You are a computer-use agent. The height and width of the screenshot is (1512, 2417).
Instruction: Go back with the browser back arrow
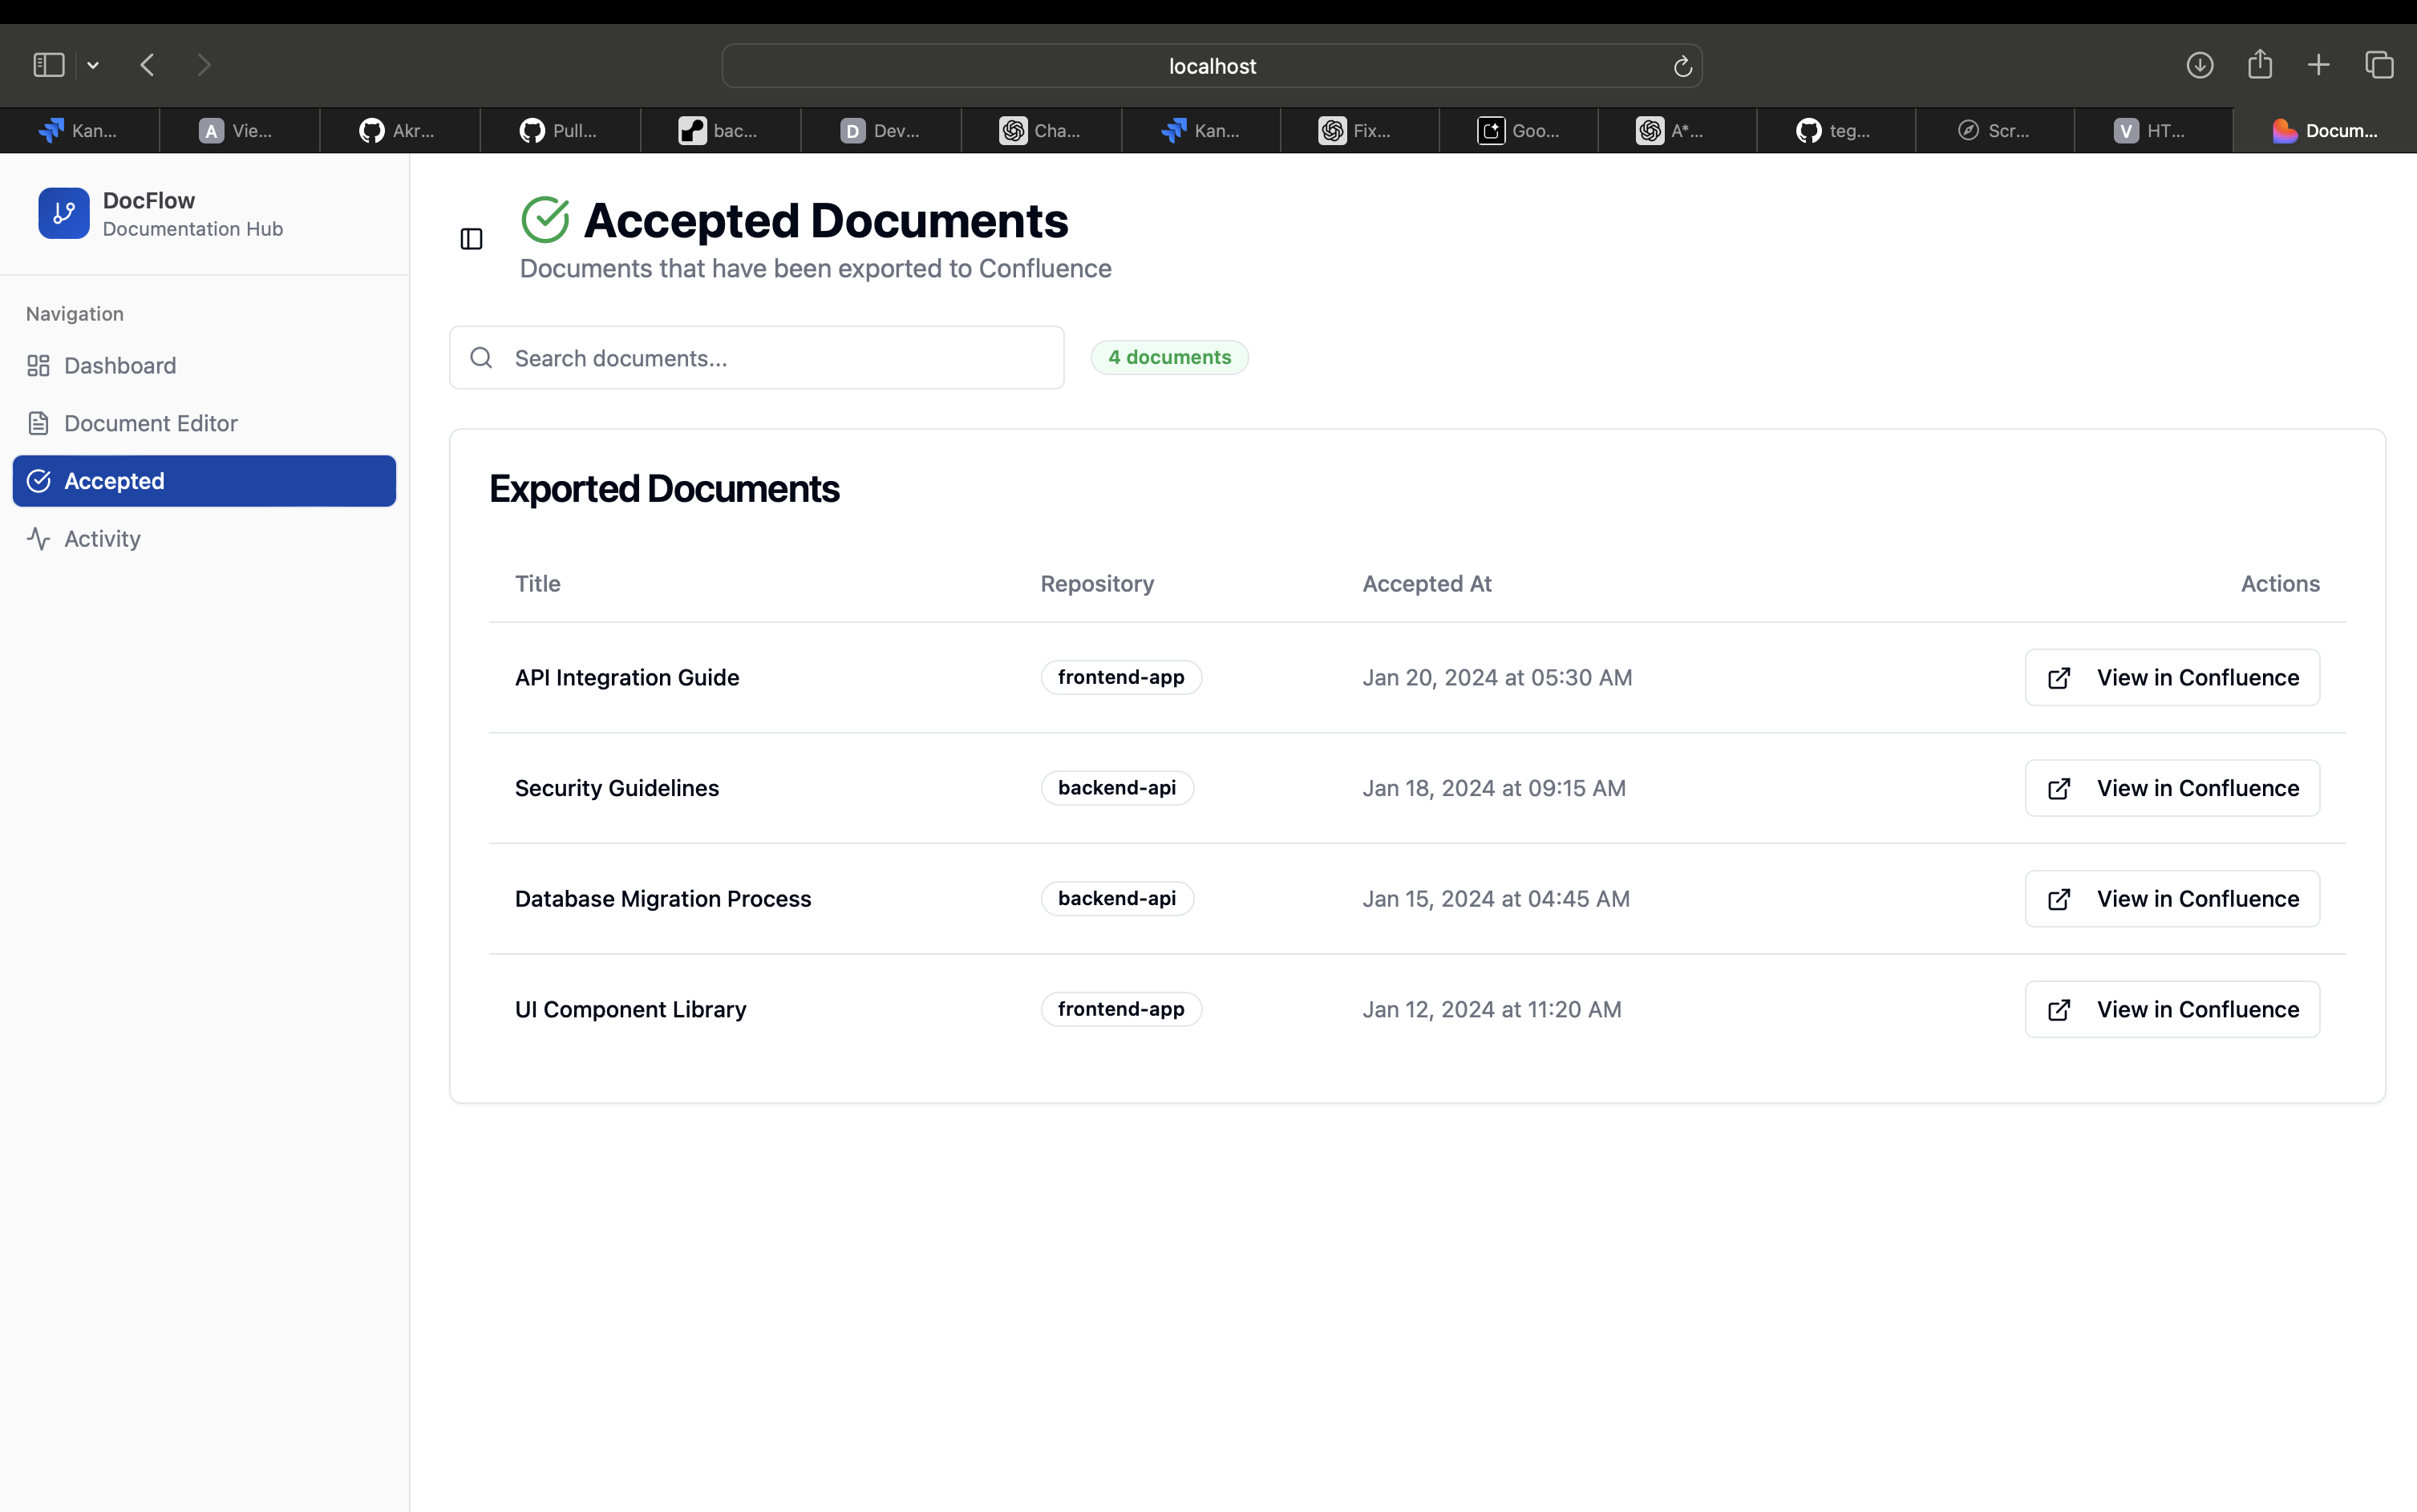[148, 65]
